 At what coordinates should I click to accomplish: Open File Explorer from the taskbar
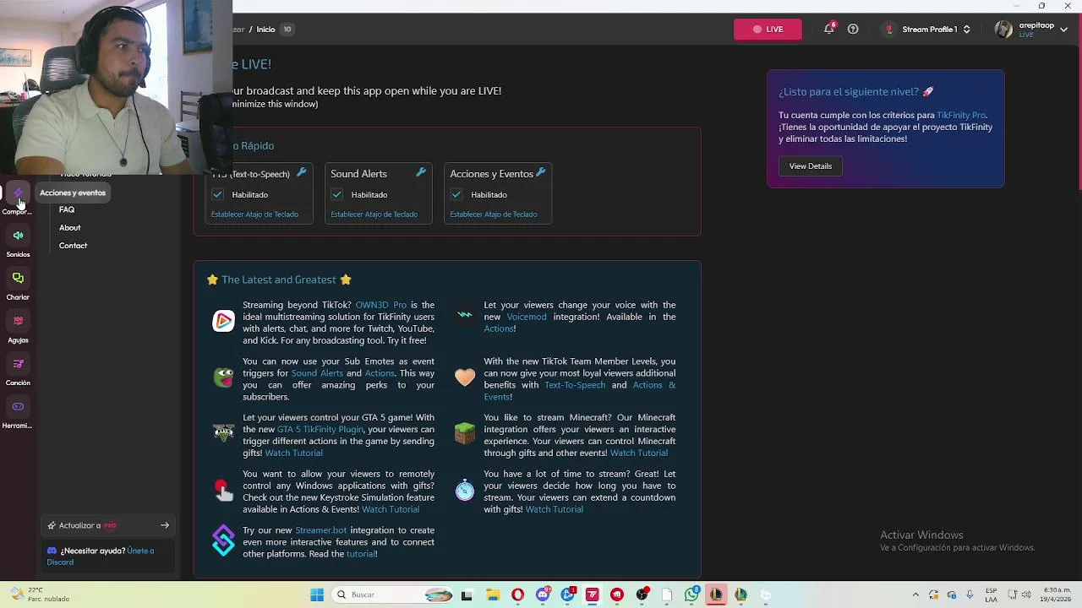(493, 595)
